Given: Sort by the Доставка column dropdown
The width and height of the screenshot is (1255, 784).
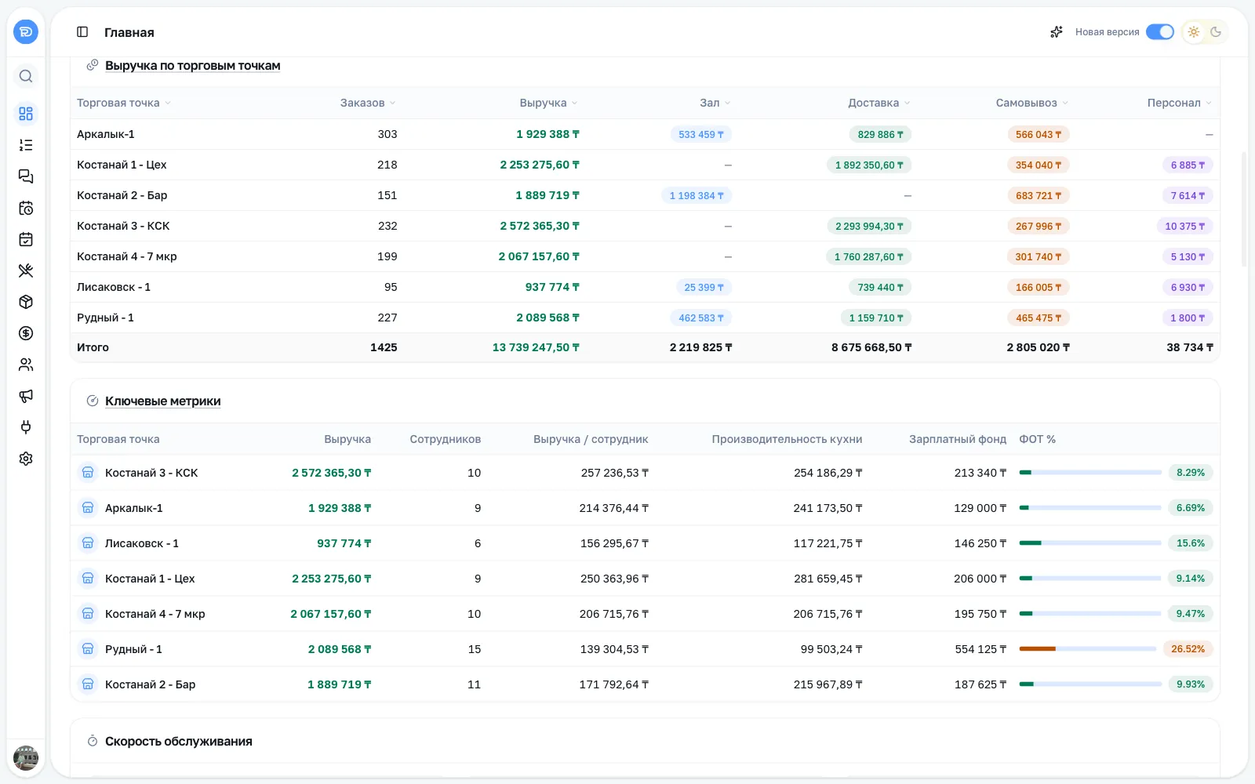Looking at the screenshot, I should tap(879, 103).
